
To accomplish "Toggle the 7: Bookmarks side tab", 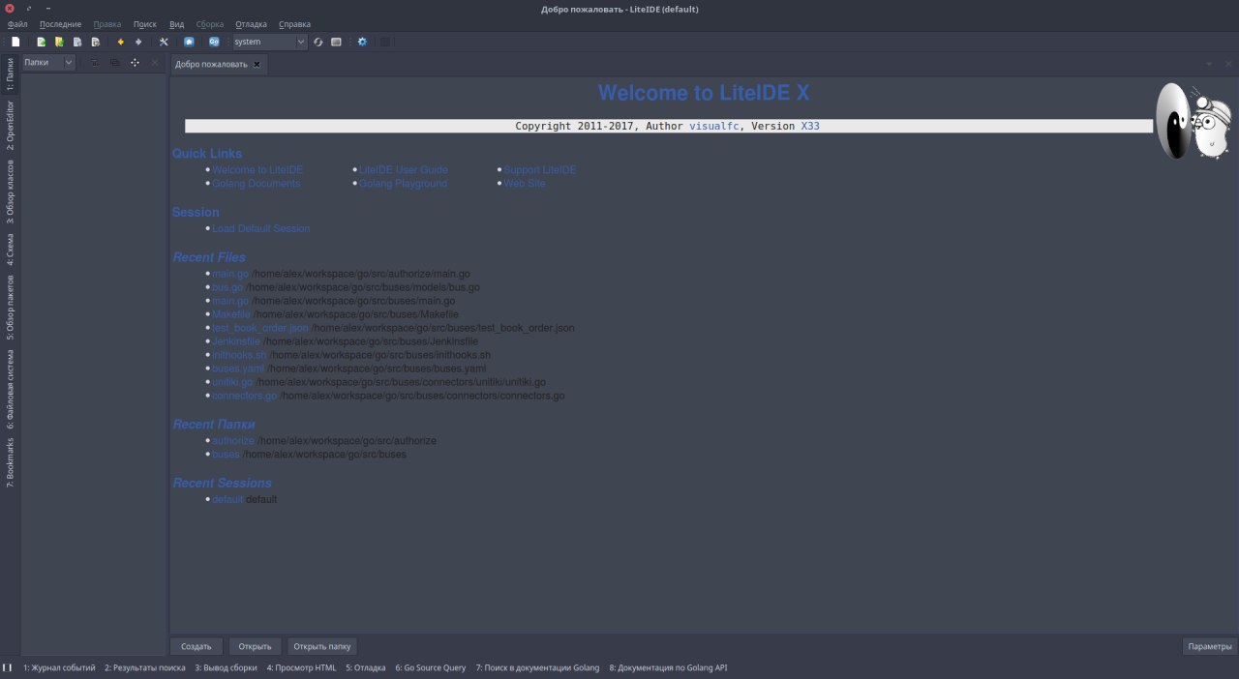I will click(11, 463).
